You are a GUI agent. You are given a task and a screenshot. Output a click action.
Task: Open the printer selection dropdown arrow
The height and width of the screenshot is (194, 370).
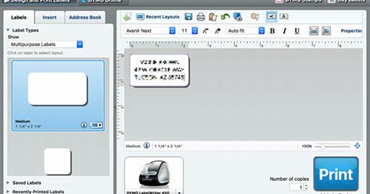179,192
